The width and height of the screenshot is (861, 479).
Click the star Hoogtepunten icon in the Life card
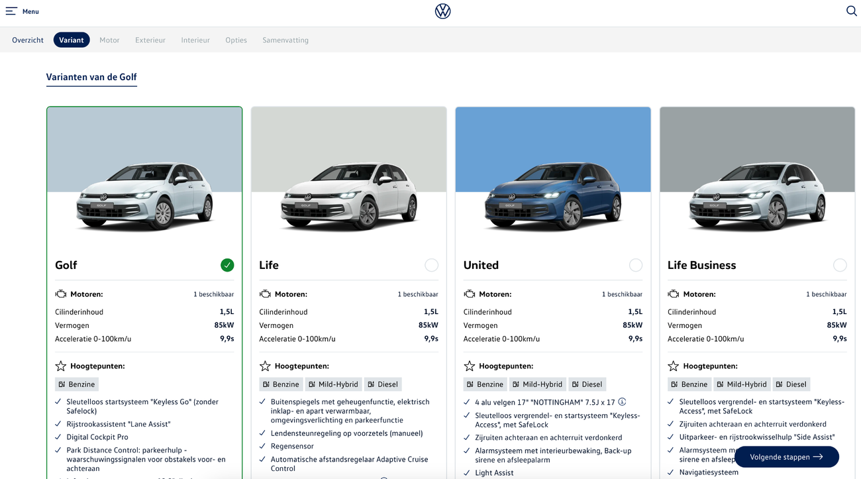[265, 366]
